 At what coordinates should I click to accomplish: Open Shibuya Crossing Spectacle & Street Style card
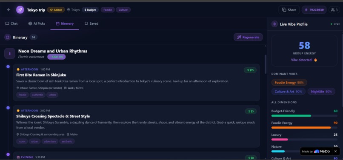pyautogui.click(x=136, y=126)
